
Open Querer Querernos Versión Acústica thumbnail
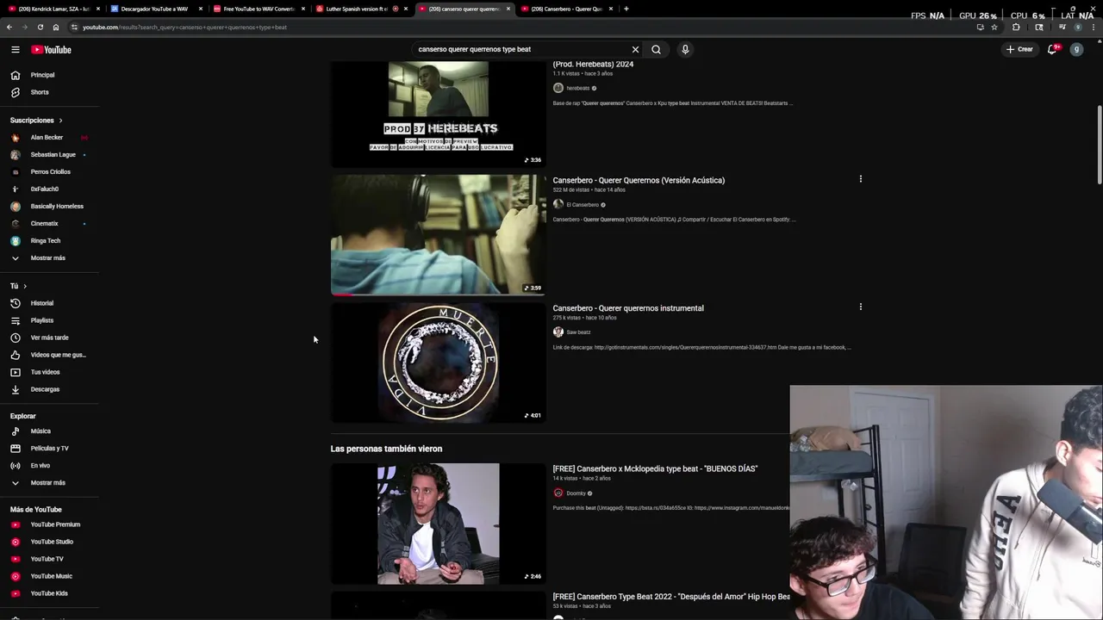(438, 235)
